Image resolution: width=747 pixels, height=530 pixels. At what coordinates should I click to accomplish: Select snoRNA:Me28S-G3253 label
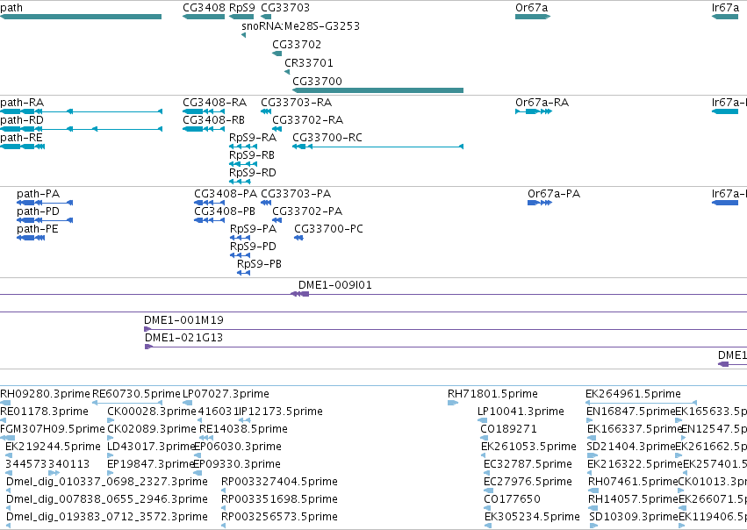point(300,26)
